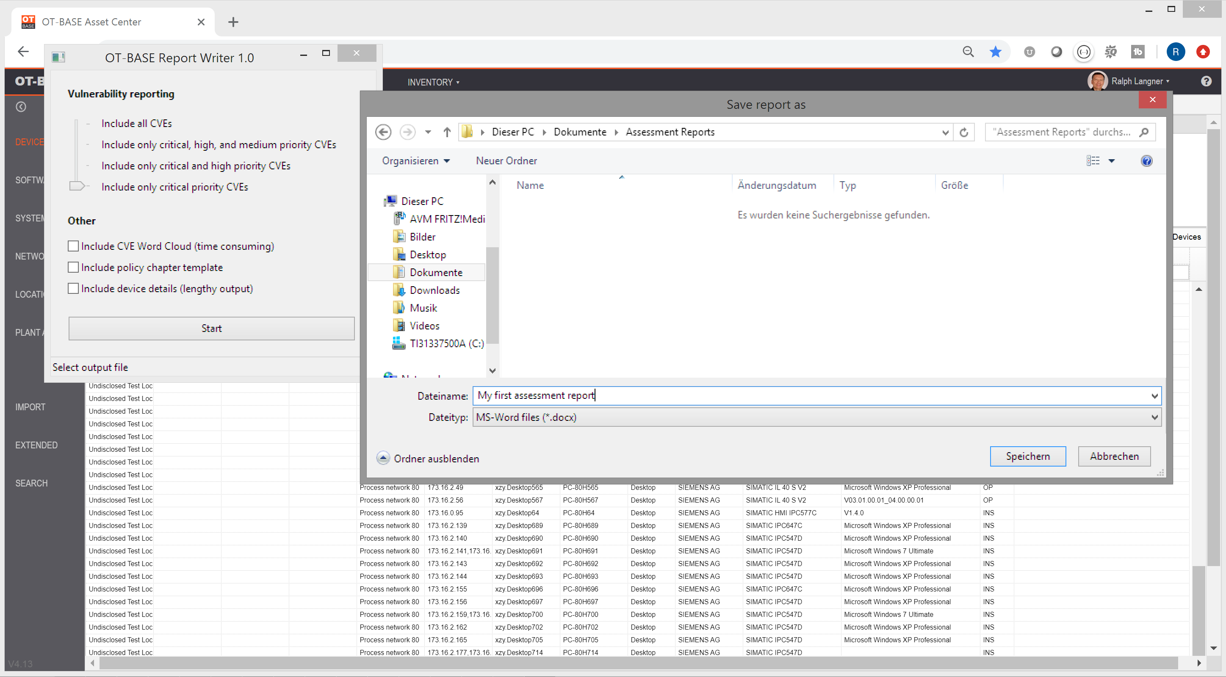The image size is (1226, 677).
Task: Open a new browser tab
Action: (x=233, y=22)
